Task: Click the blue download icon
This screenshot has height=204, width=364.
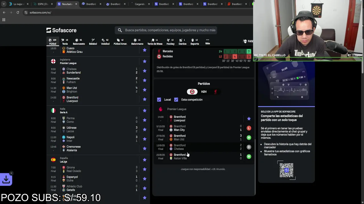Action: click(x=6, y=180)
